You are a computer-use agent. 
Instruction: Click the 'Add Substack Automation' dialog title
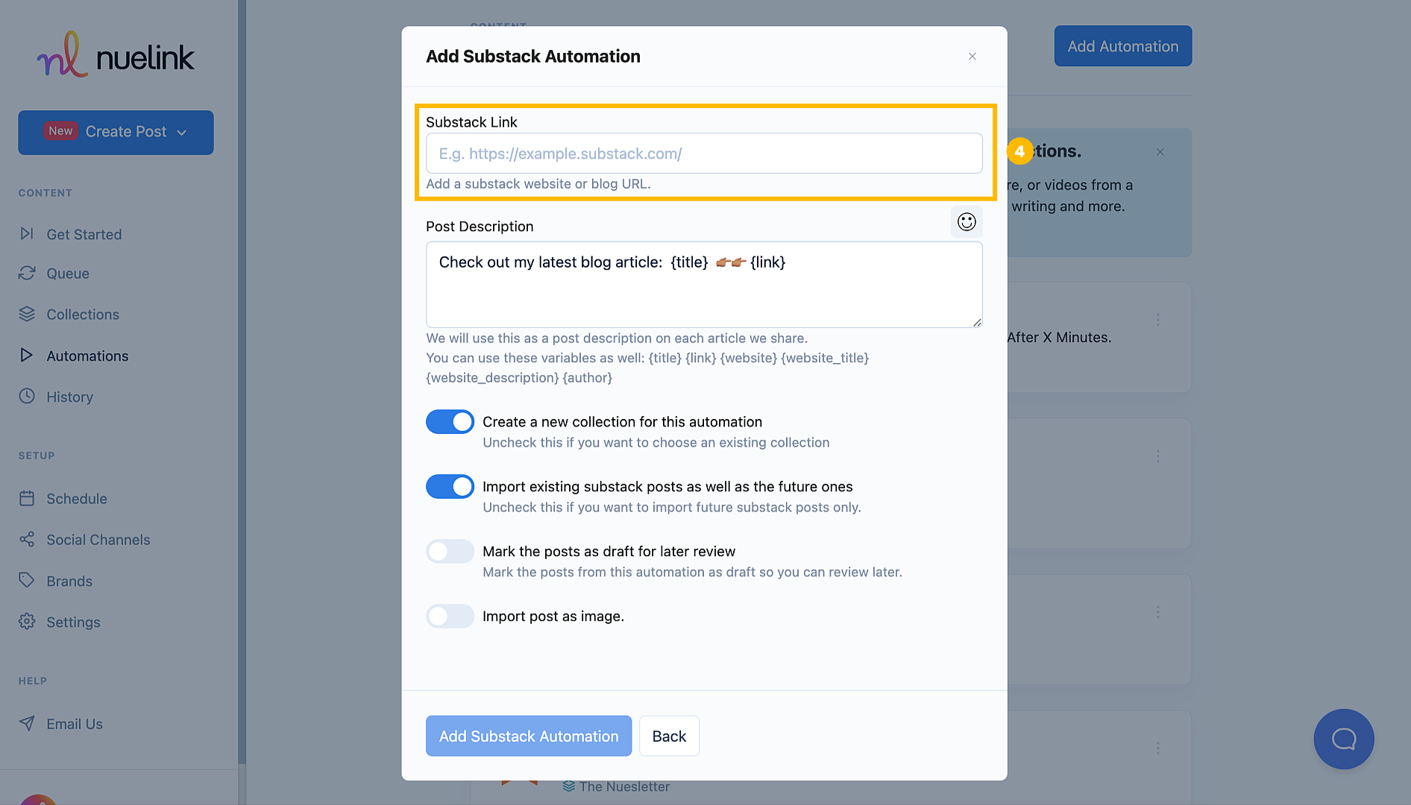pyautogui.click(x=533, y=57)
